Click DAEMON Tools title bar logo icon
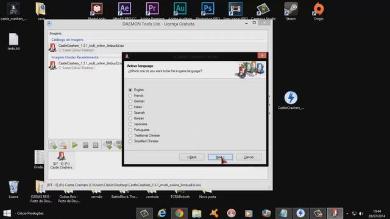The image size is (390, 219). [49, 24]
